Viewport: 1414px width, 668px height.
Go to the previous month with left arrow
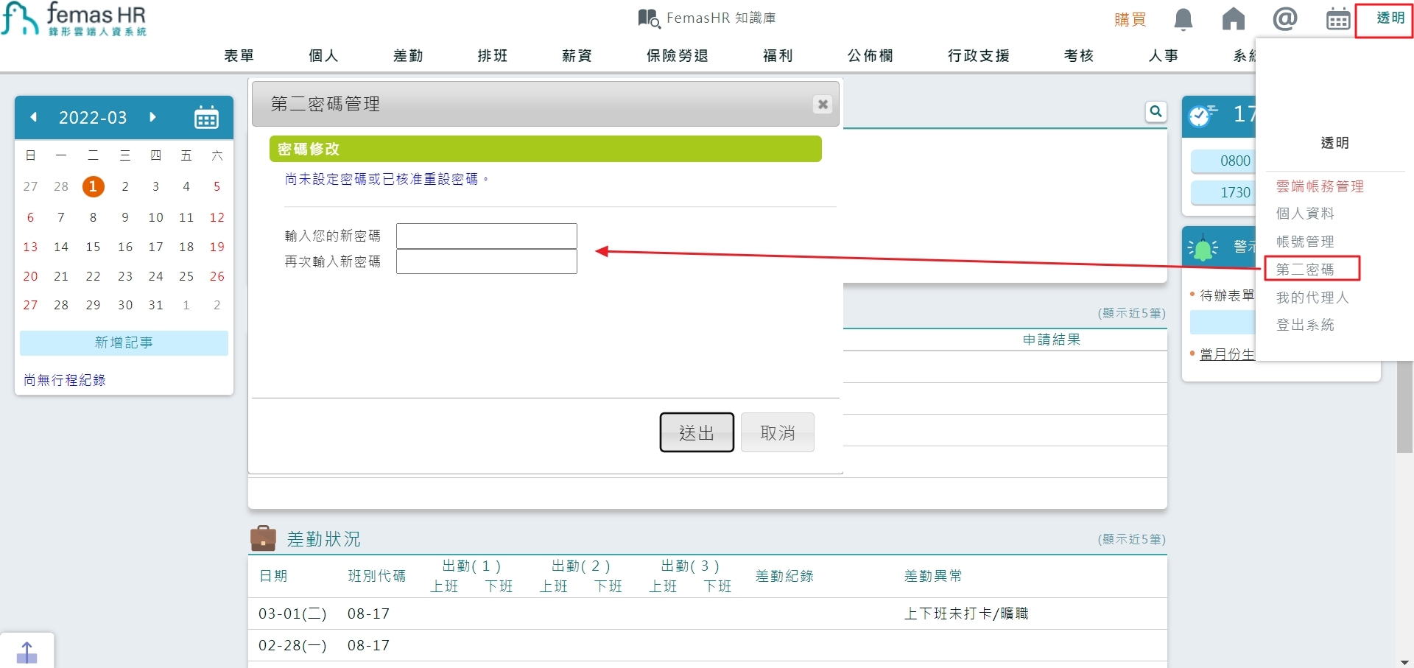(33, 117)
